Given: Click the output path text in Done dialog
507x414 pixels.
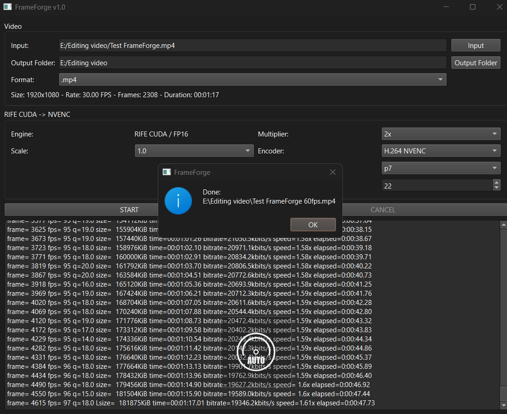Looking at the screenshot, I should [269, 201].
